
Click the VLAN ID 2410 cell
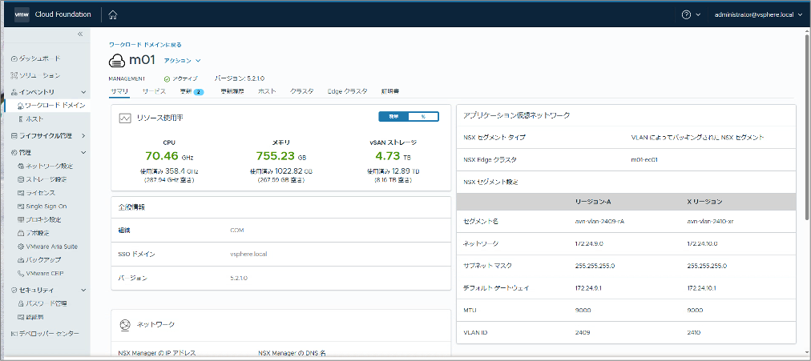point(693,333)
